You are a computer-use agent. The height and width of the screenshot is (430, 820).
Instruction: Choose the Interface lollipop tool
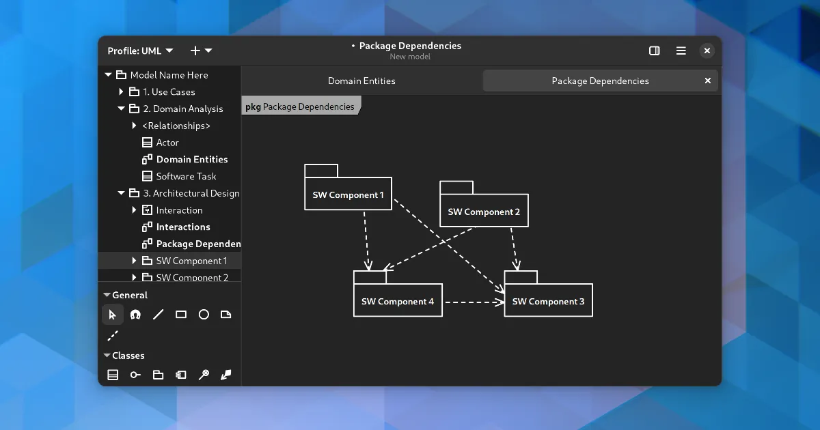pyautogui.click(x=135, y=375)
